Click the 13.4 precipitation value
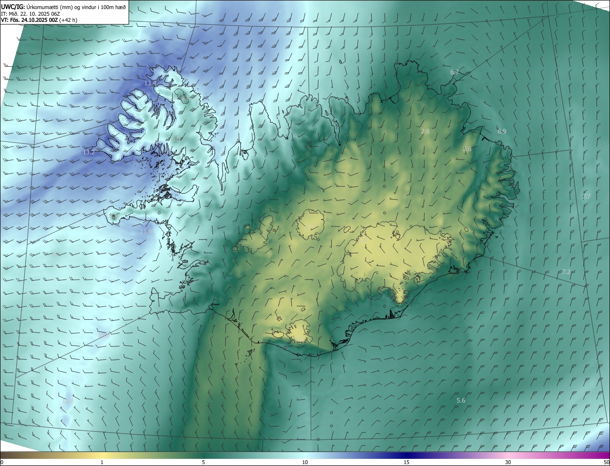The width and height of the screenshot is (610, 466). click(x=151, y=83)
